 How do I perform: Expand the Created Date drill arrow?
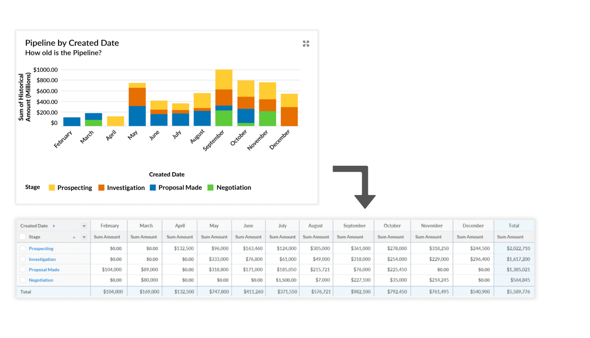54,226
